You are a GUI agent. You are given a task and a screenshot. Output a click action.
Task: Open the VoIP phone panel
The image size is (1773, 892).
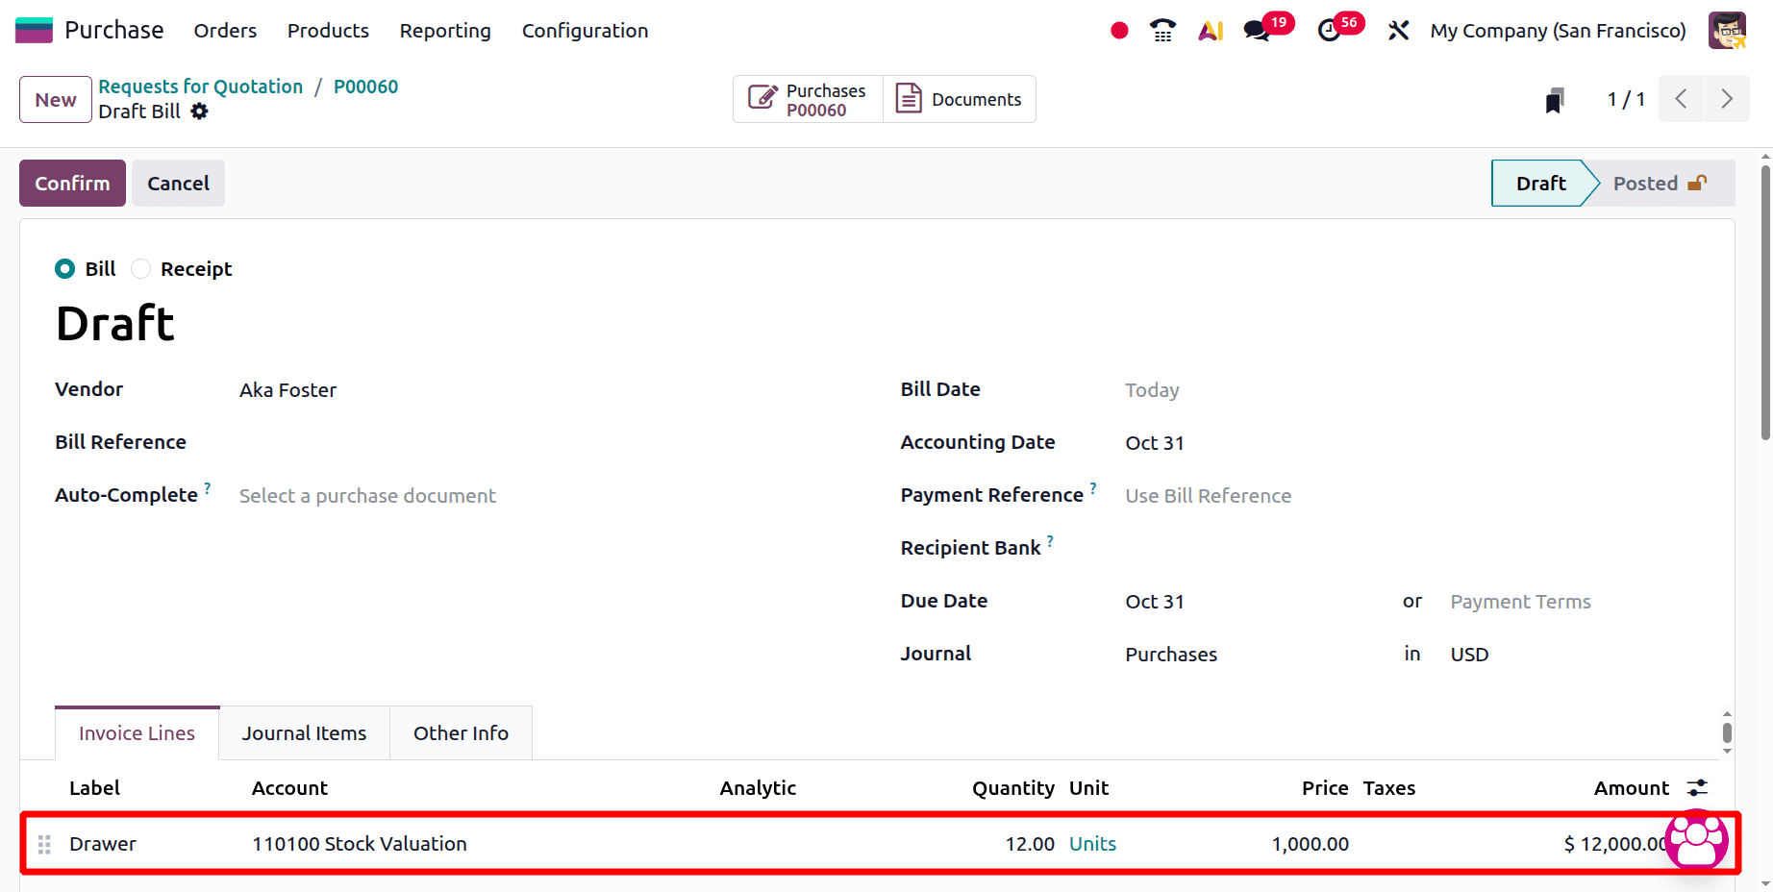pyautogui.click(x=1161, y=30)
